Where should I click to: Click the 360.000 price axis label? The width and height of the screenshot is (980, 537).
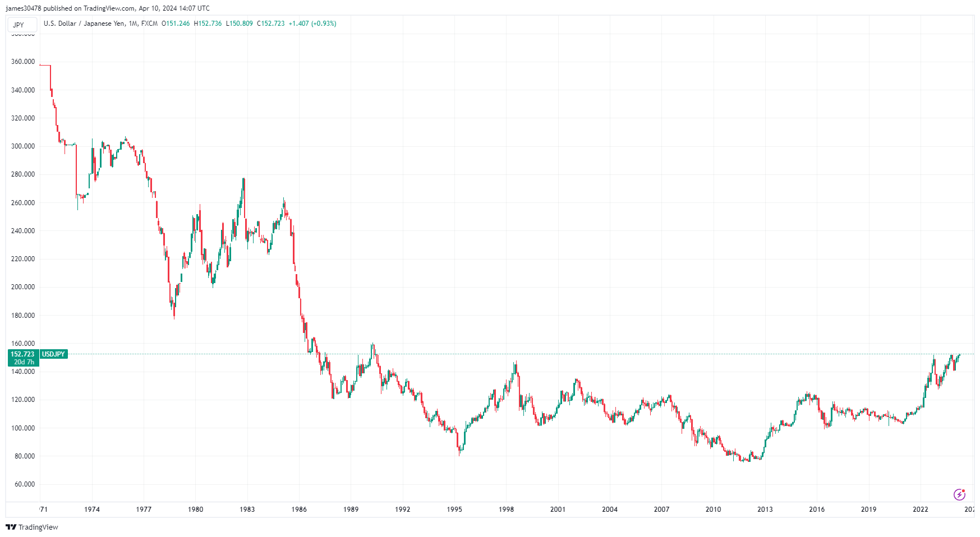[x=23, y=62]
